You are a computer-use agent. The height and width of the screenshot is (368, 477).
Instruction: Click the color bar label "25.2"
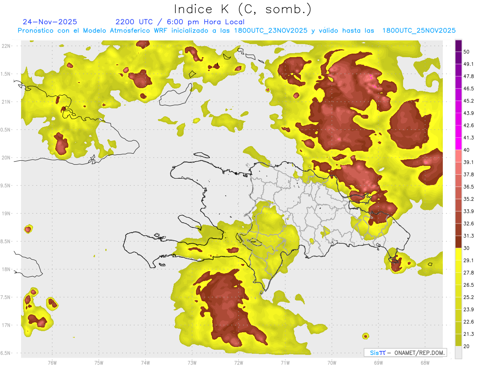coord(469,297)
